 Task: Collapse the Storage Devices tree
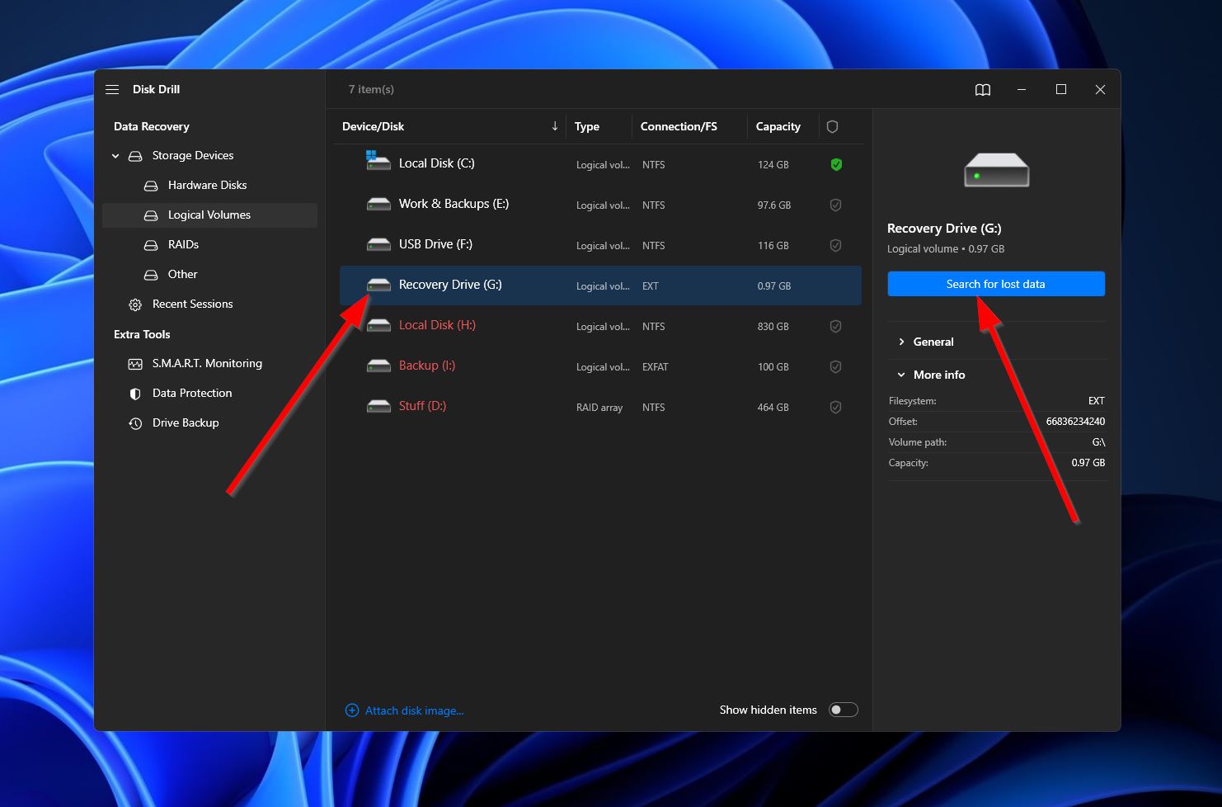[x=115, y=156]
